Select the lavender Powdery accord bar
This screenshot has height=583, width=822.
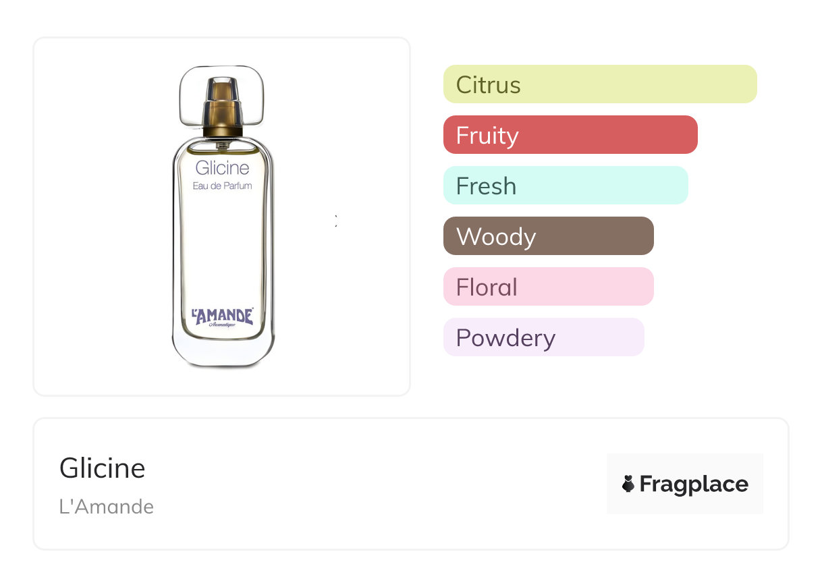pyautogui.click(x=543, y=337)
